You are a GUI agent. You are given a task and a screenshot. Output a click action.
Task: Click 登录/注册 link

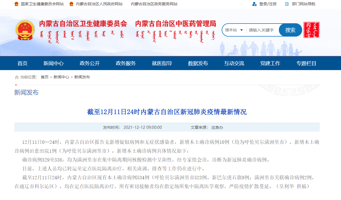tap(268, 4)
